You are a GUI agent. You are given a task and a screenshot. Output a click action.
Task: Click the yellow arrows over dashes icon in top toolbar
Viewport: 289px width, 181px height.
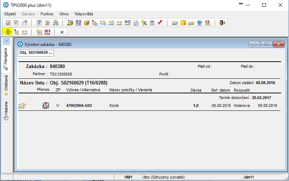click(119, 23)
